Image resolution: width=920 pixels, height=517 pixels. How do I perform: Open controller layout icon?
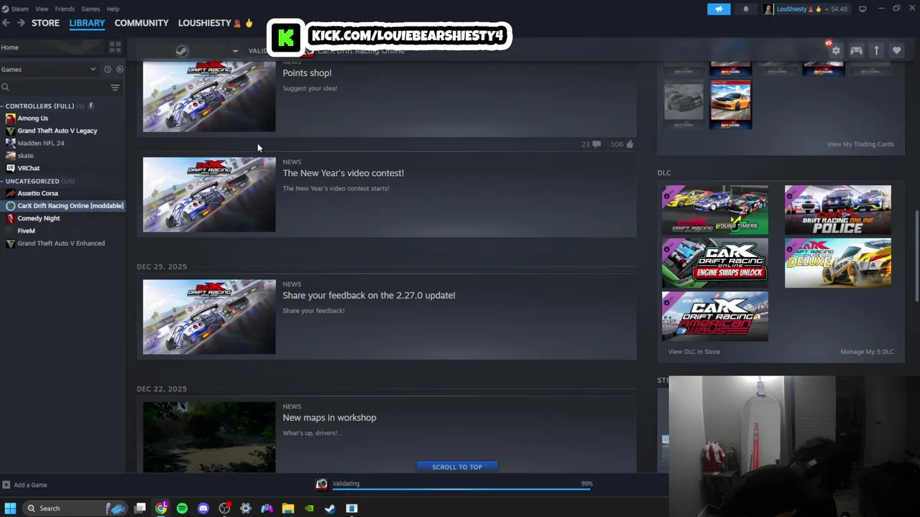pos(856,51)
